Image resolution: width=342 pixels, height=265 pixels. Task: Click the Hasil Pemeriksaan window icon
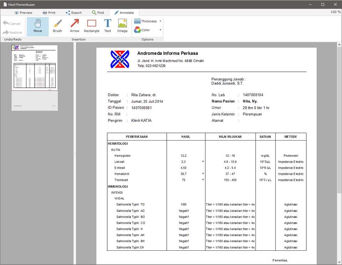[x=5, y=4]
